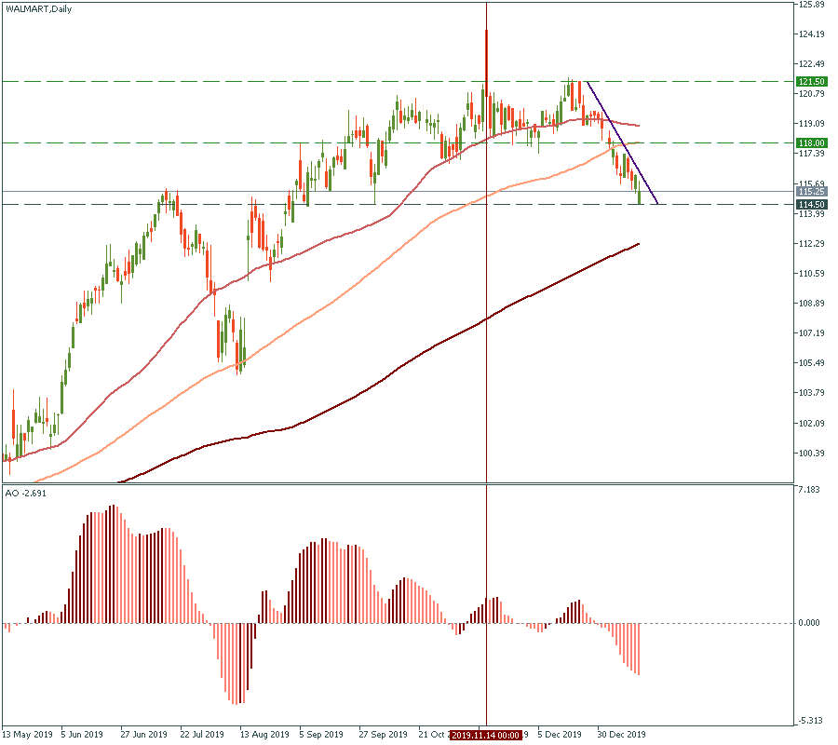This screenshot has width=838, height=745.
Task: Click the 125.89 top price axis label
Action: pyautogui.click(x=811, y=5)
